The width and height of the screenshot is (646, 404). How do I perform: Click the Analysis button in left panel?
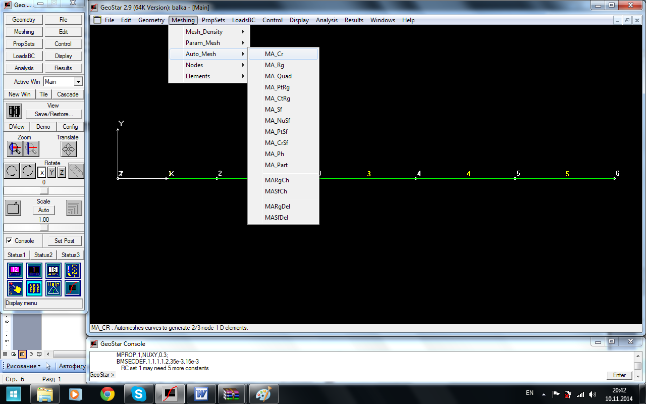tap(24, 68)
